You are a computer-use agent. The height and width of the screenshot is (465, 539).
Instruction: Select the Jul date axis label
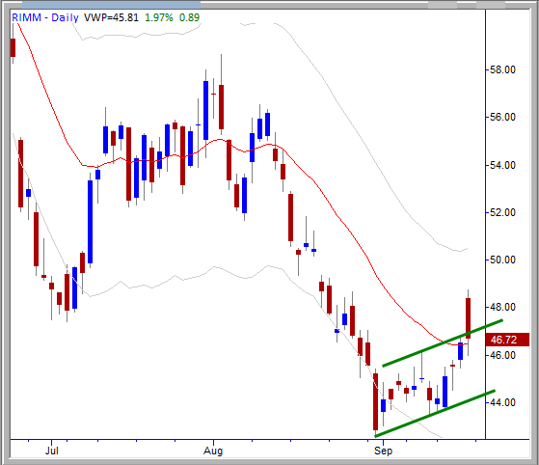coord(51,451)
